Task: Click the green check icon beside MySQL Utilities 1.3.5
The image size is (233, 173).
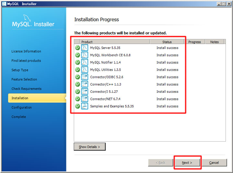Action: tap(78, 70)
